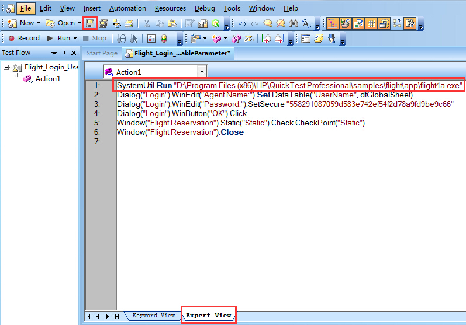Click the SystemUtil.Run code line
The image size is (466, 325).
290,85
